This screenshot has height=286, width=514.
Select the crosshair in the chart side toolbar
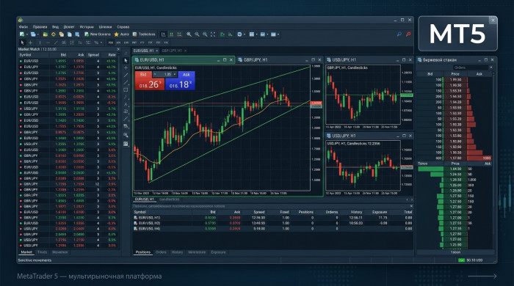126,67
